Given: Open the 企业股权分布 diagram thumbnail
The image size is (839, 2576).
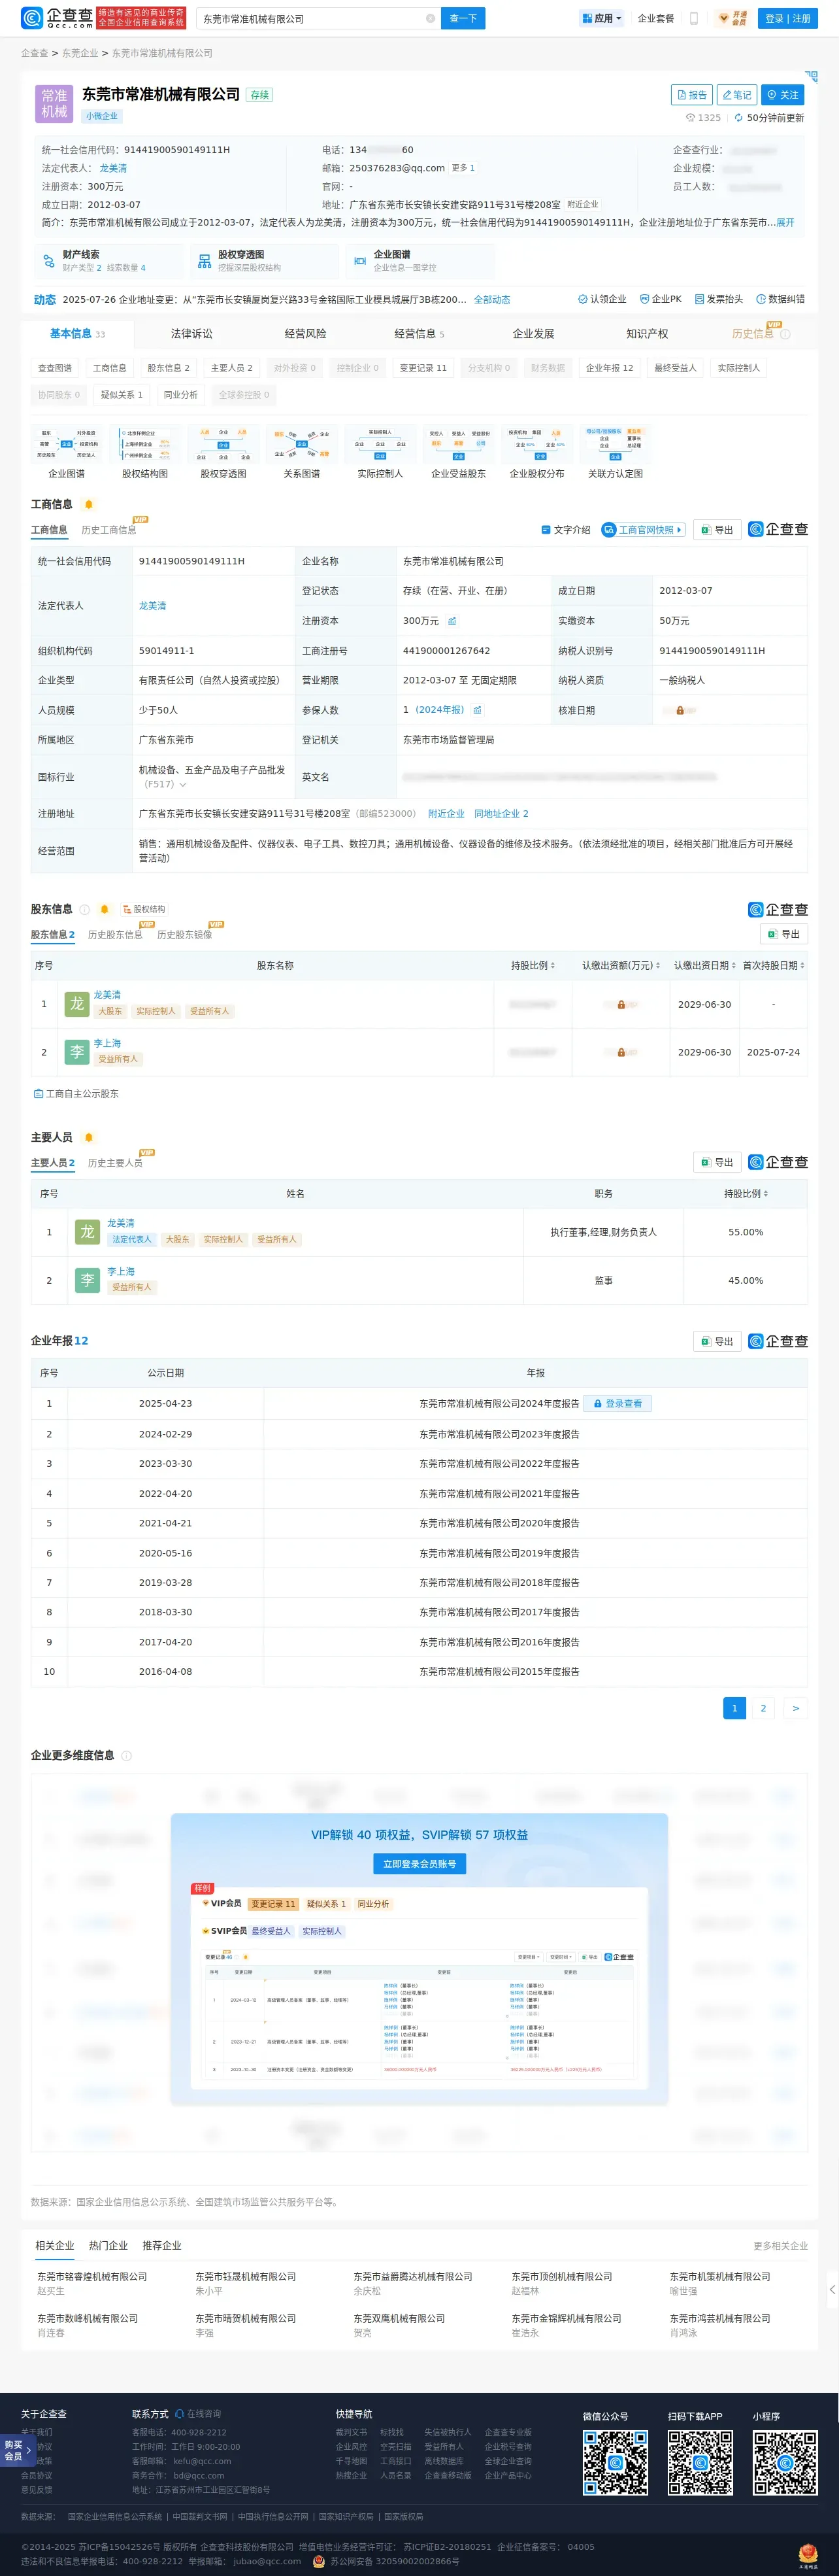Looking at the screenshot, I should [x=537, y=452].
